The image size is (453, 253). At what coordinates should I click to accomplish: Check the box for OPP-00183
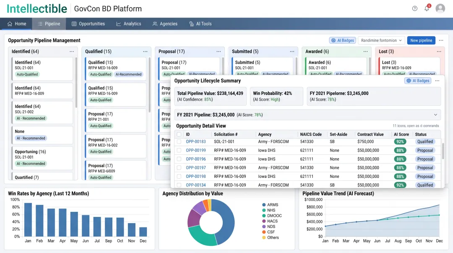pyautogui.click(x=179, y=142)
